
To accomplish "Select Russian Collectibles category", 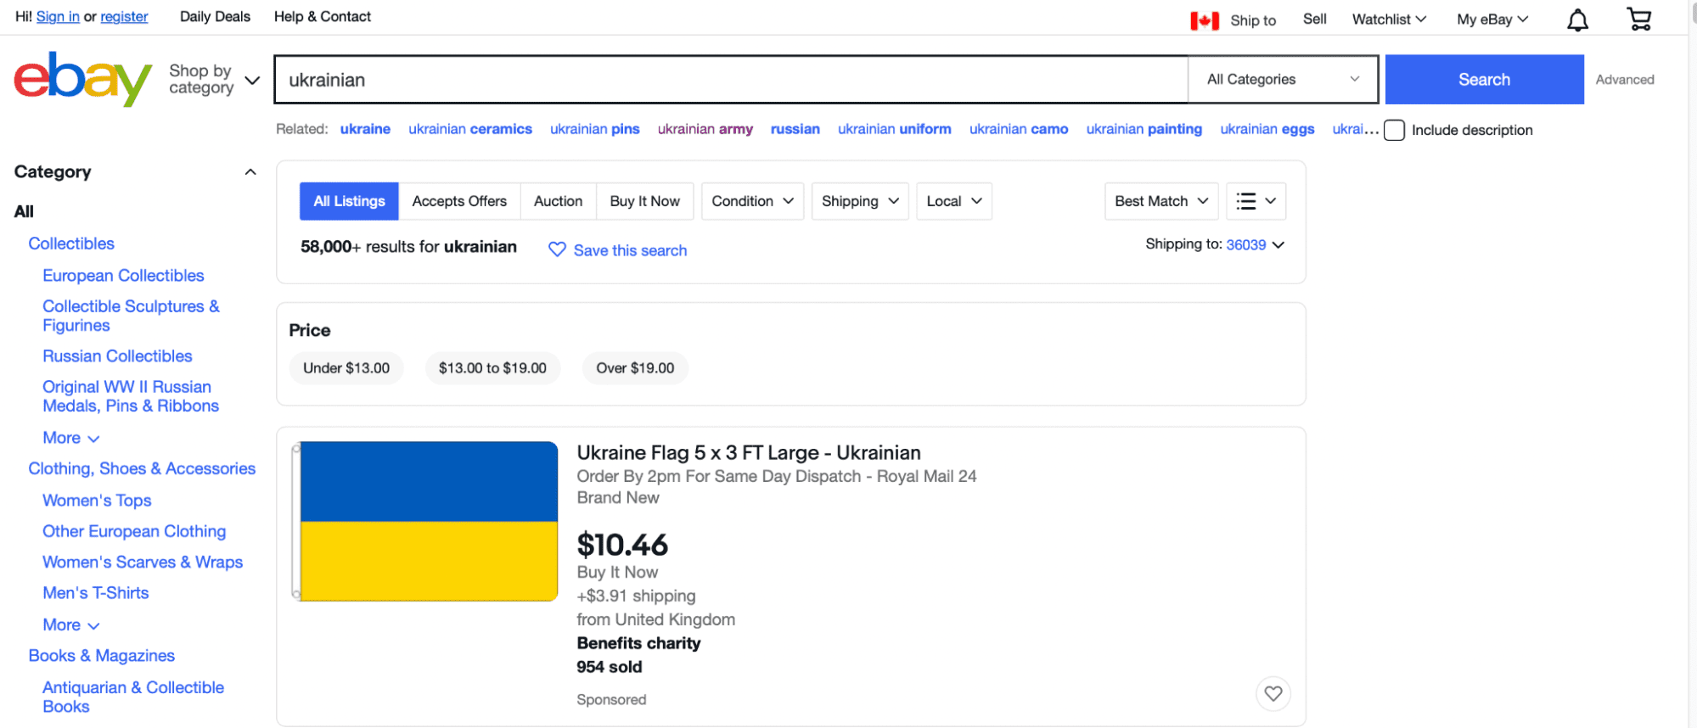I will 117,356.
